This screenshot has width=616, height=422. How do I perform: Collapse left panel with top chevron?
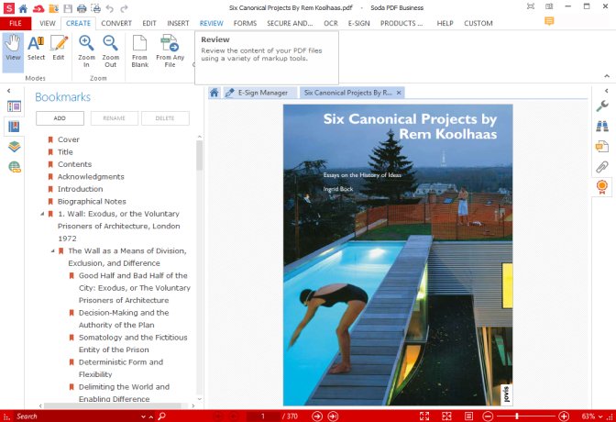(x=8, y=91)
